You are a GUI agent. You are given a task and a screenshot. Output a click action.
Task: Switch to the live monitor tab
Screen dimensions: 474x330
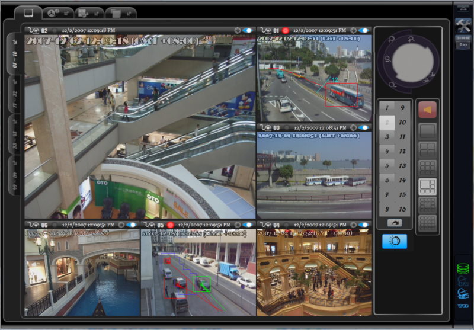click(28, 12)
